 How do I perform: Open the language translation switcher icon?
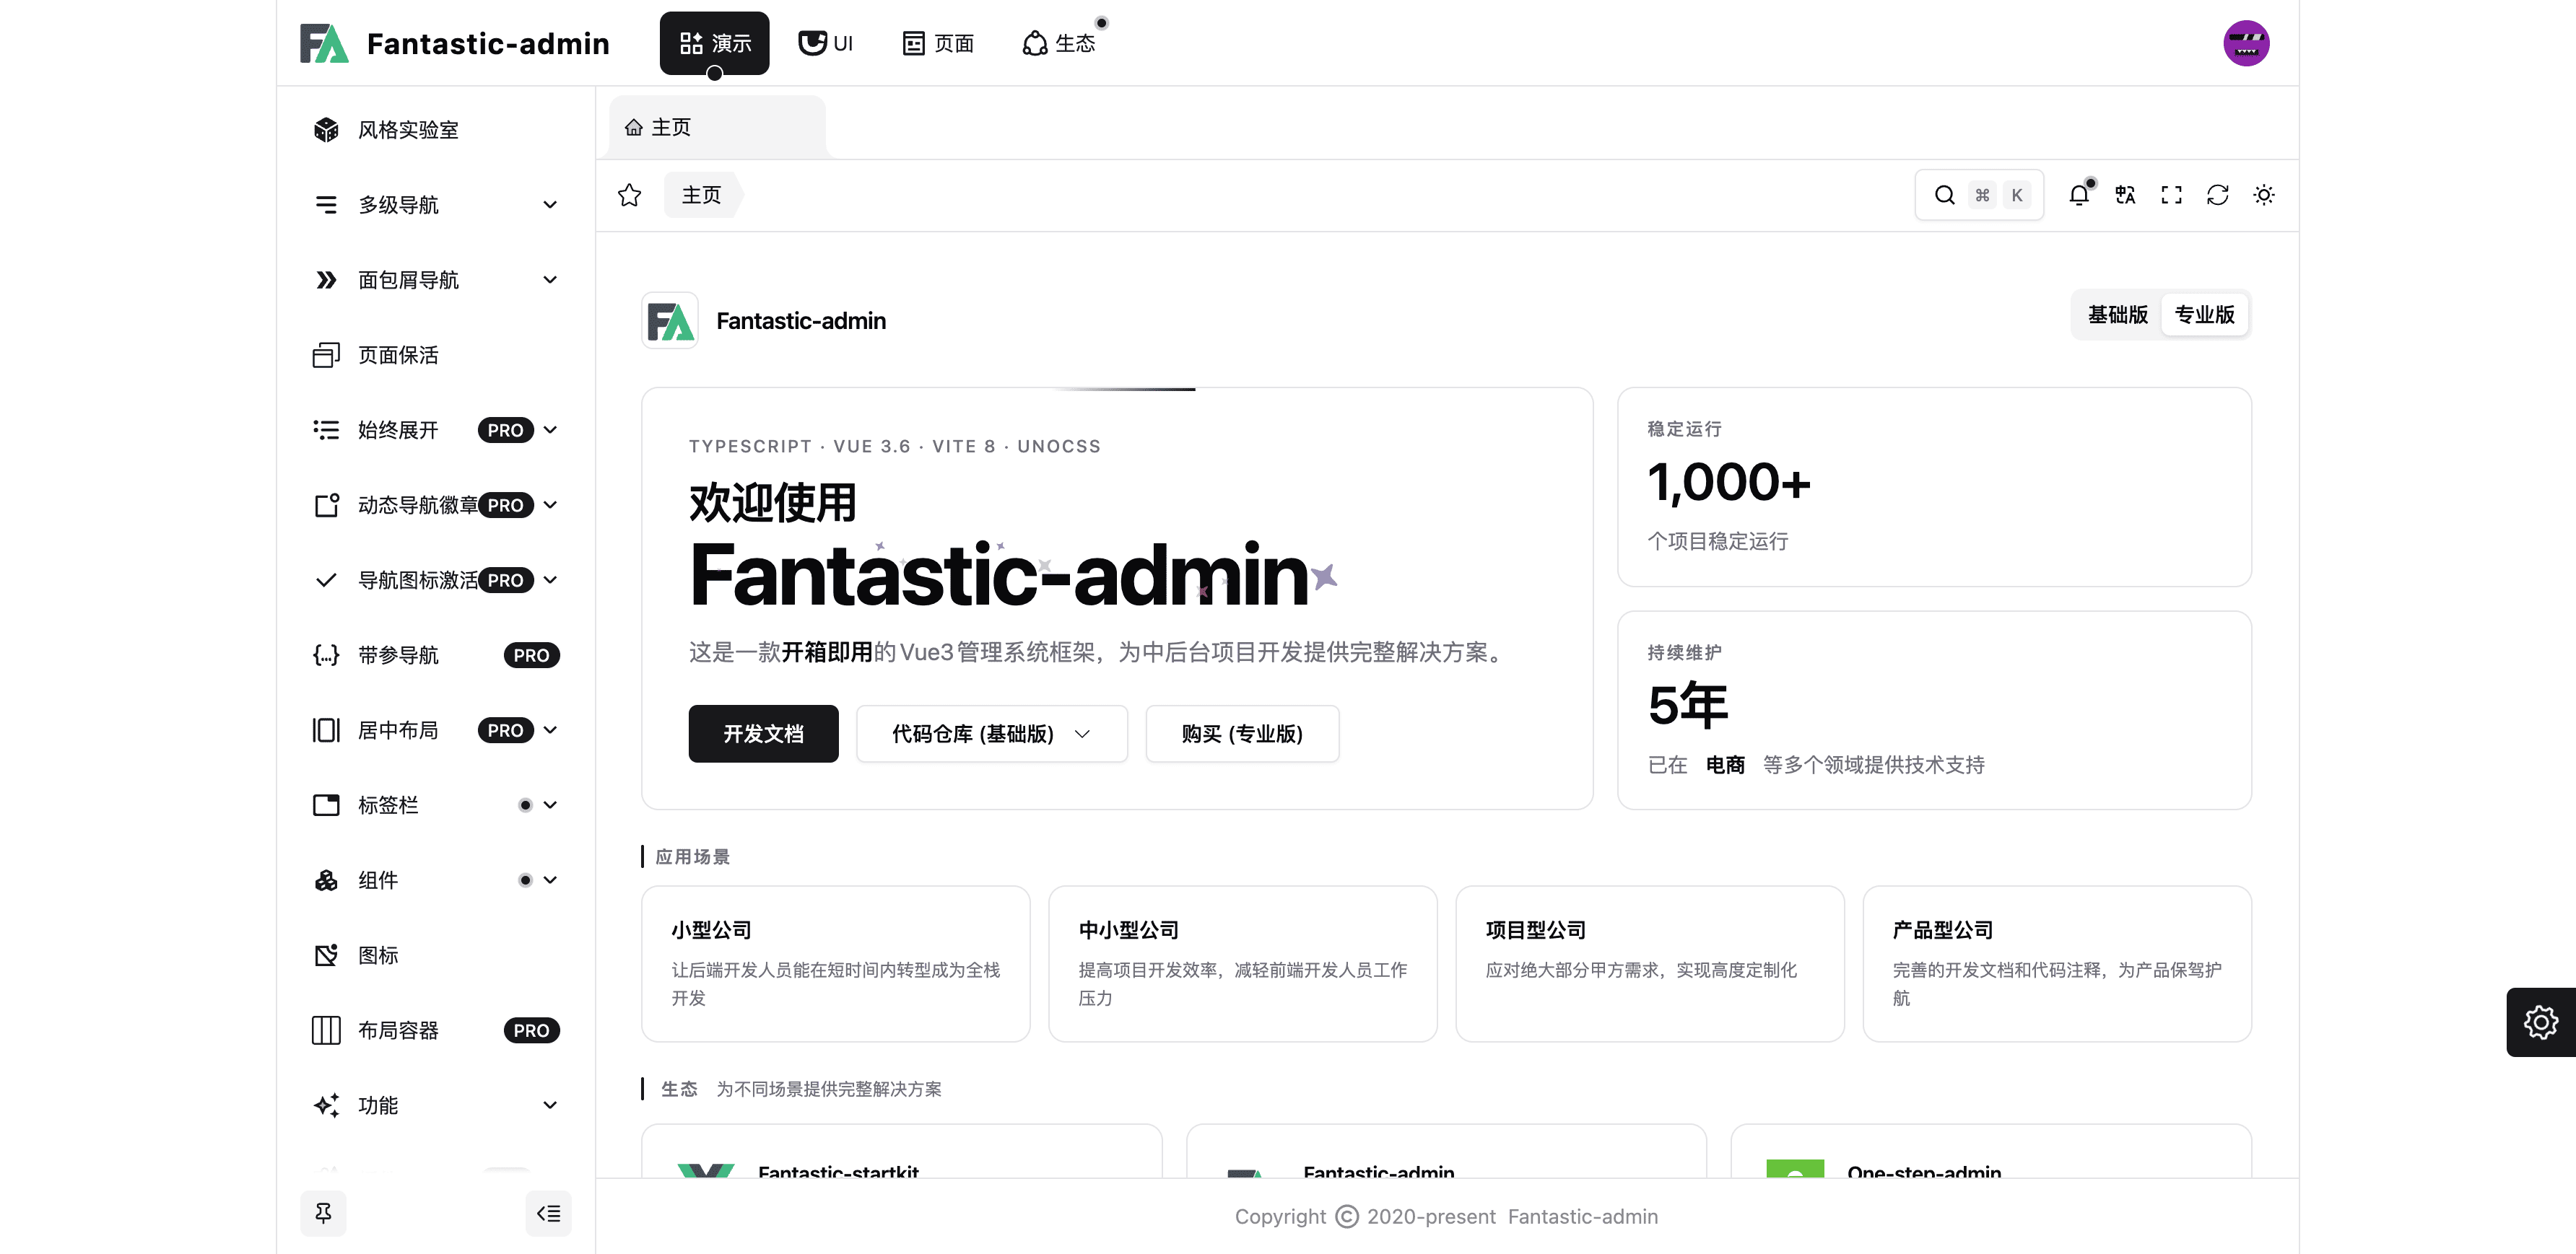2125,195
